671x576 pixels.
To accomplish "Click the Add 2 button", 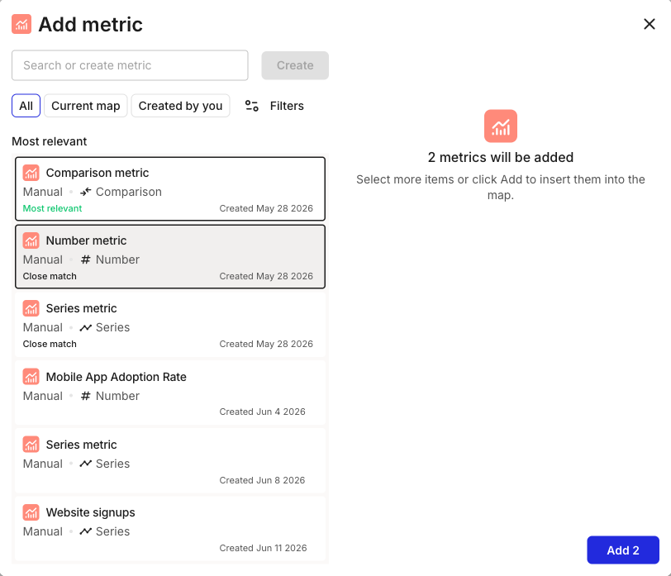I will coord(622,550).
